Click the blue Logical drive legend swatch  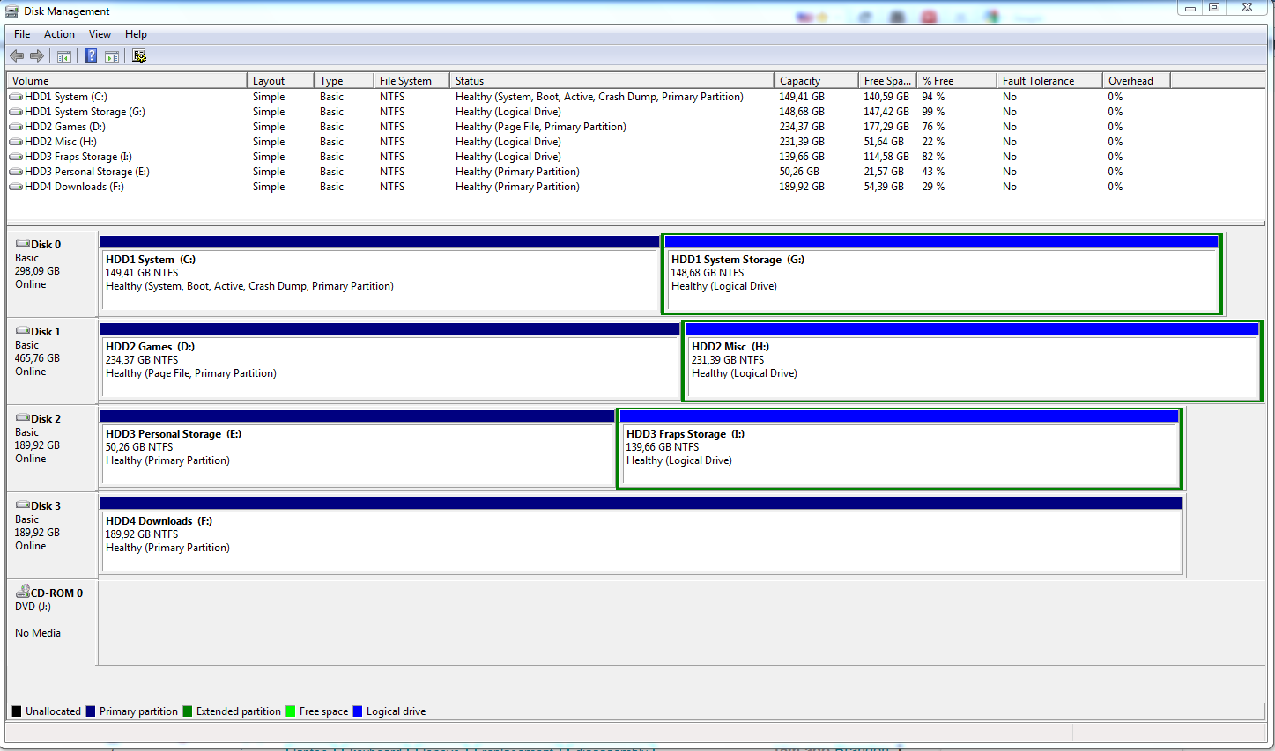[358, 711]
